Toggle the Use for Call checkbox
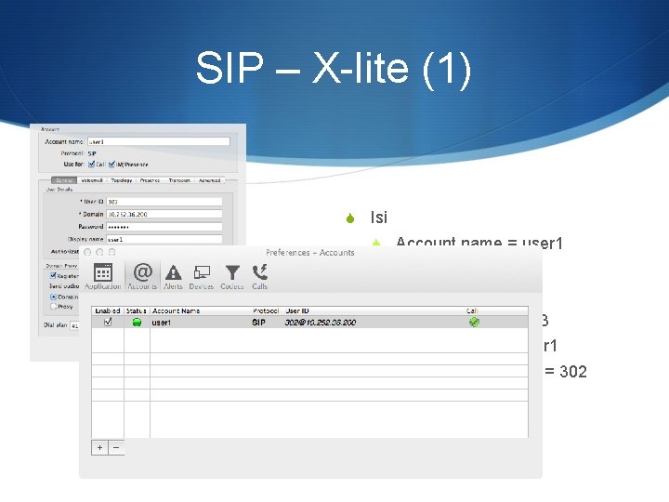The height and width of the screenshot is (502, 669). (x=91, y=164)
